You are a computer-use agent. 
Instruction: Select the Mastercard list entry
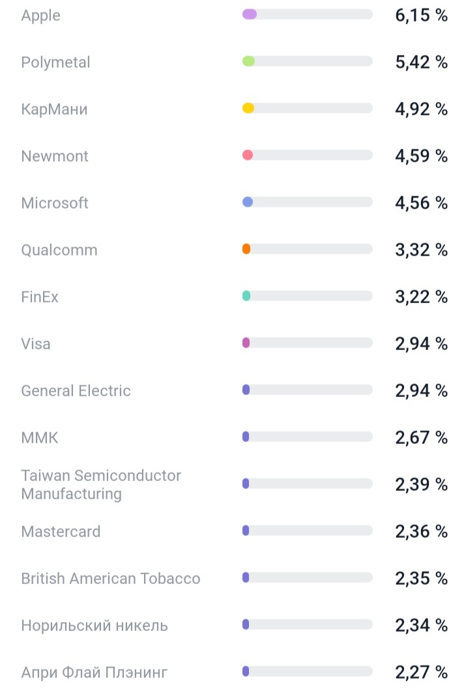(61, 531)
